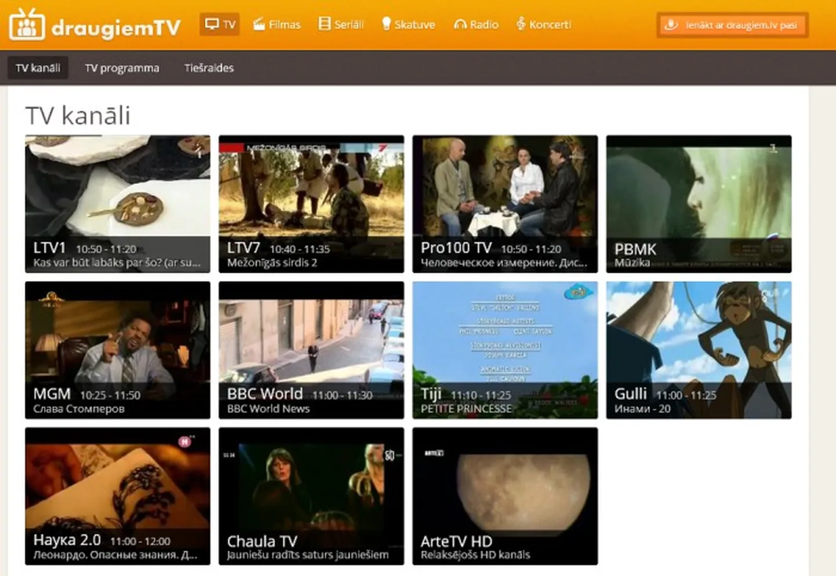836x576 pixels.
Task: Click the 'Mūzika' label under PBMK
Action: pos(632,263)
